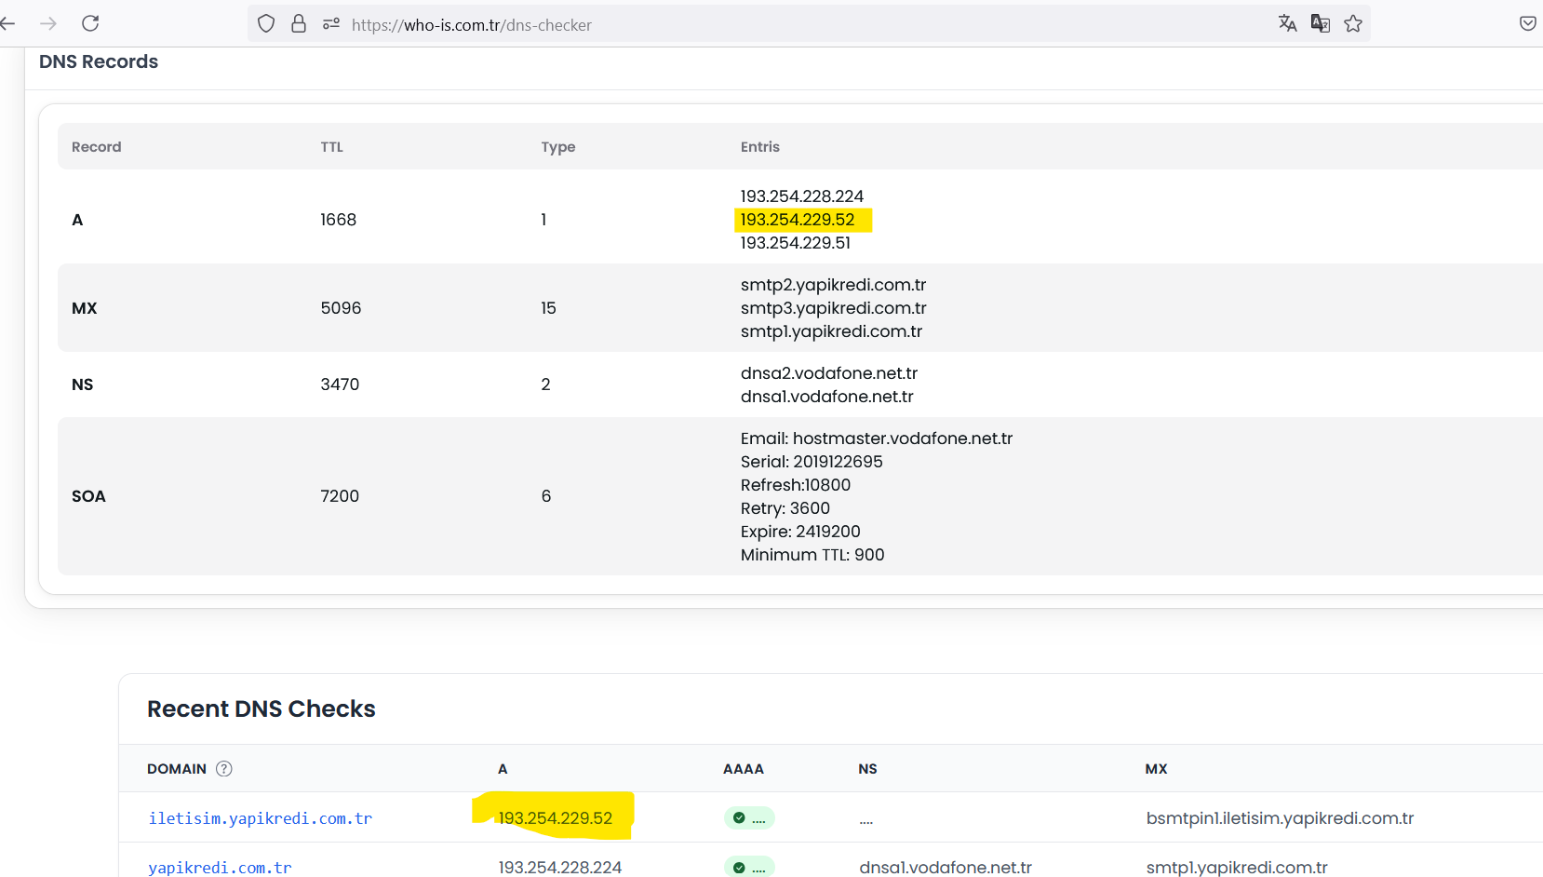
Task: Select the MX record label in DNS Records
Action: coord(85,308)
